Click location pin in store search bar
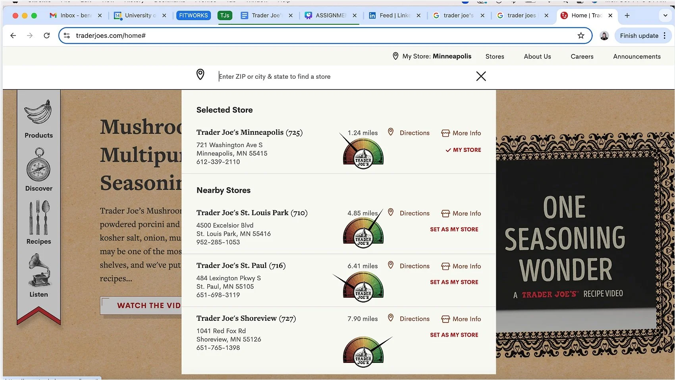Viewport: 675px width, 380px height. (x=201, y=74)
